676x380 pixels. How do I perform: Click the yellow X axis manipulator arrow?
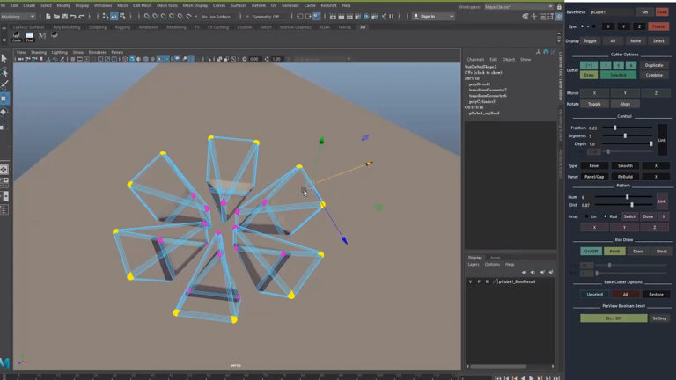click(x=369, y=164)
